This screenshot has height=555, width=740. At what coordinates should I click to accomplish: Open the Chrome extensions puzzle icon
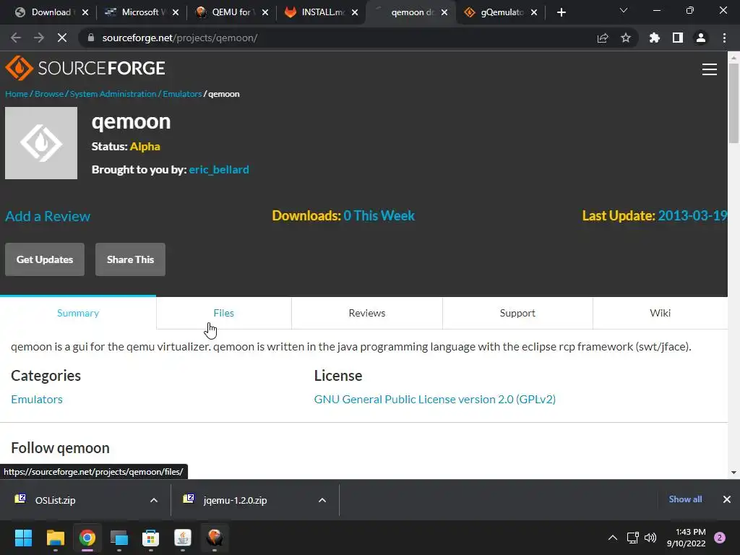(x=655, y=38)
